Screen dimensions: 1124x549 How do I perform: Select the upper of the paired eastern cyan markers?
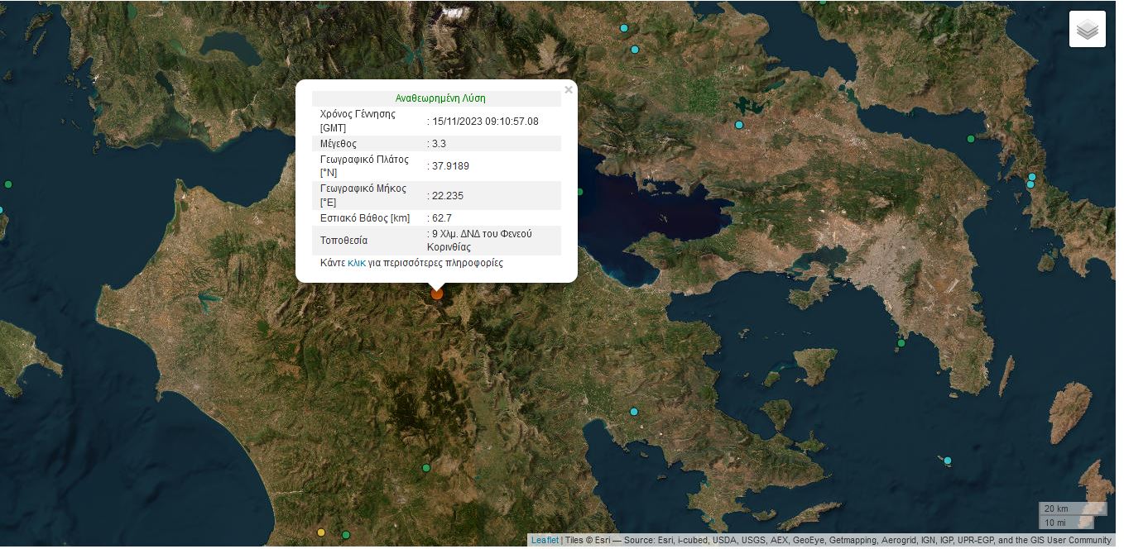point(1032,177)
